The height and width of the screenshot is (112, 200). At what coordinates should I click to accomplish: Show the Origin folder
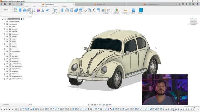tap(7, 26)
